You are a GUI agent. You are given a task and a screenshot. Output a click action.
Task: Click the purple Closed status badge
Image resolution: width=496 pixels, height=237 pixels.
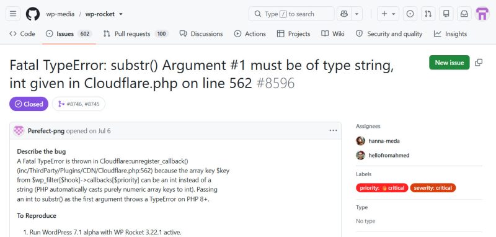(x=29, y=104)
